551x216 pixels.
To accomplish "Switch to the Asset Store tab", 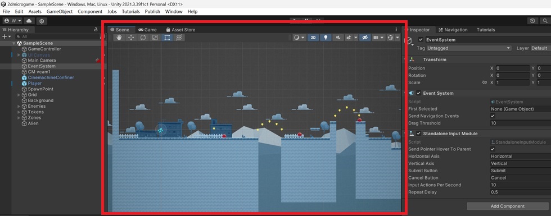I will (180, 30).
